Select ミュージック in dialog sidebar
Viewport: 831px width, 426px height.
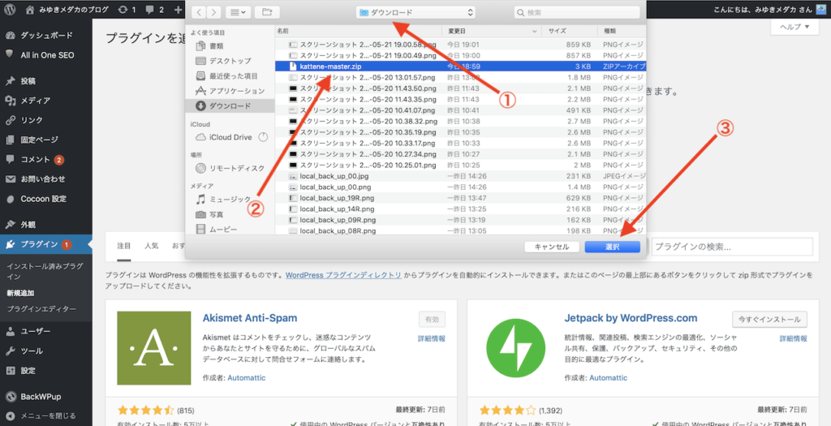pos(229,200)
